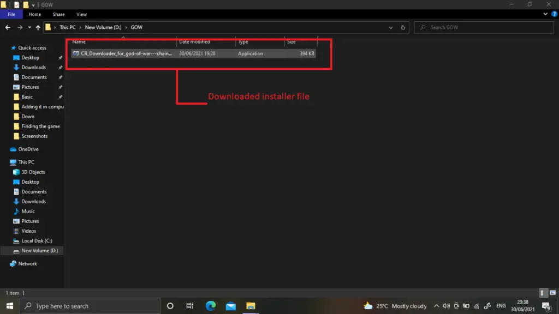Image resolution: width=559 pixels, height=314 pixels.
Task: Open Task View on taskbar
Action: (x=189, y=306)
